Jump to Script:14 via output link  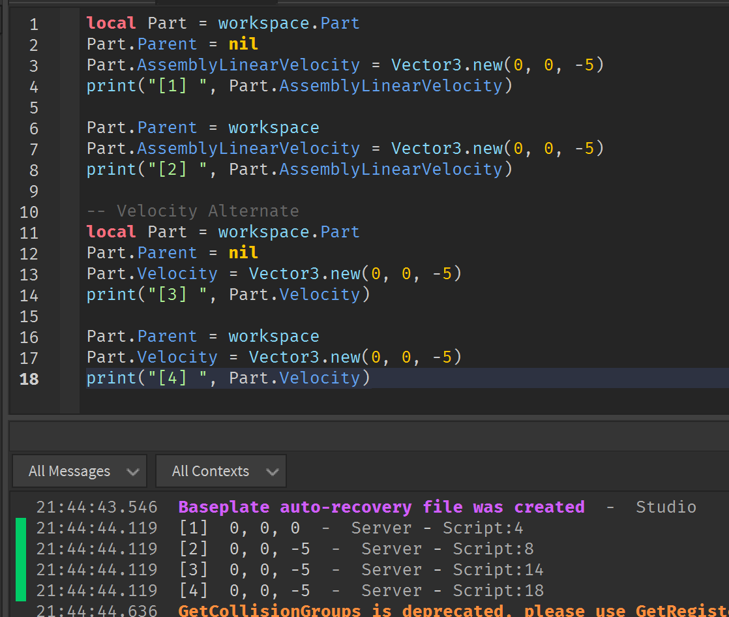pyautogui.click(x=498, y=569)
